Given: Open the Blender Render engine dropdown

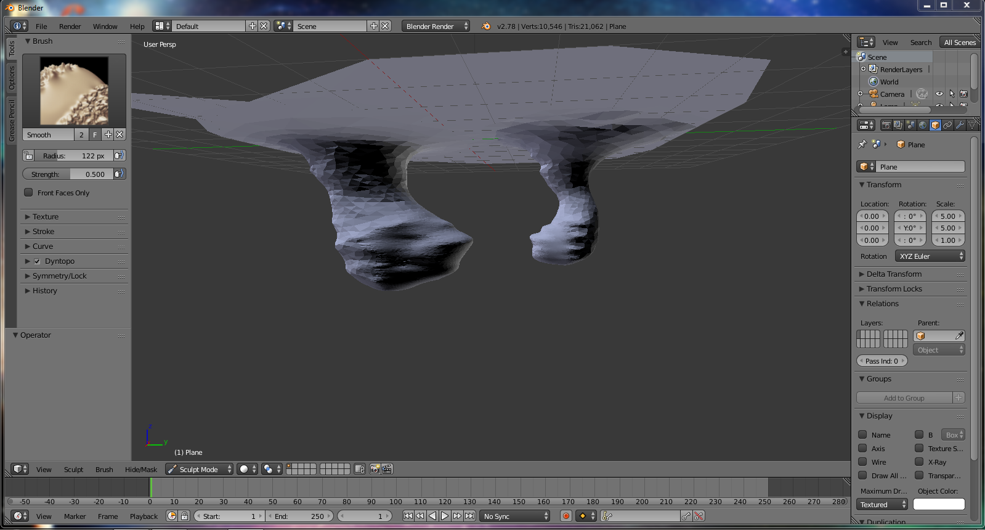Looking at the screenshot, I should (436, 26).
